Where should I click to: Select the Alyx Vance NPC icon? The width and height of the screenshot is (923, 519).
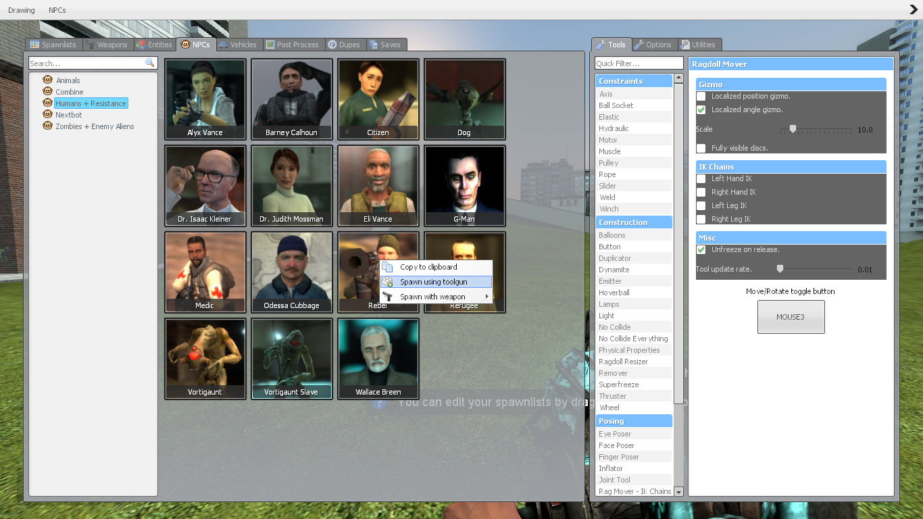205,99
